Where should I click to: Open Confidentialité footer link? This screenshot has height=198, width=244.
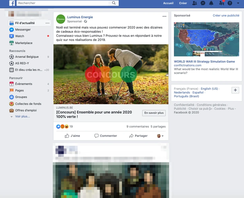[x=184, y=105]
